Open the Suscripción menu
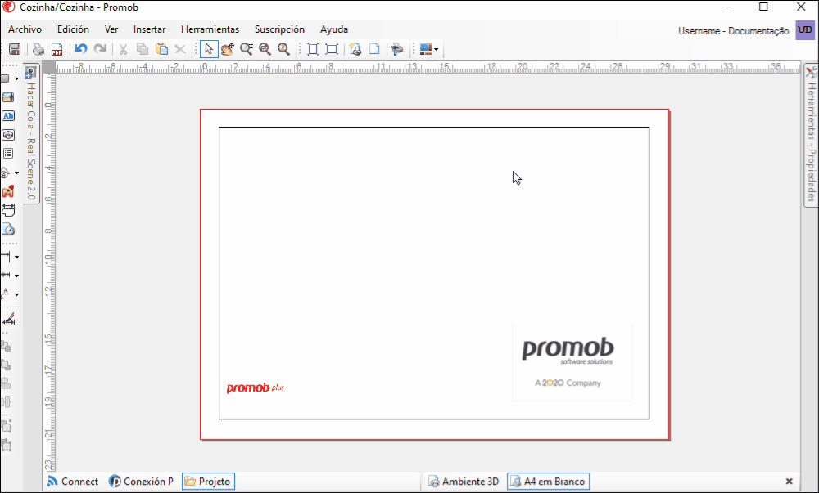This screenshot has width=819, height=493. pyautogui.click(x=279, y=29)
